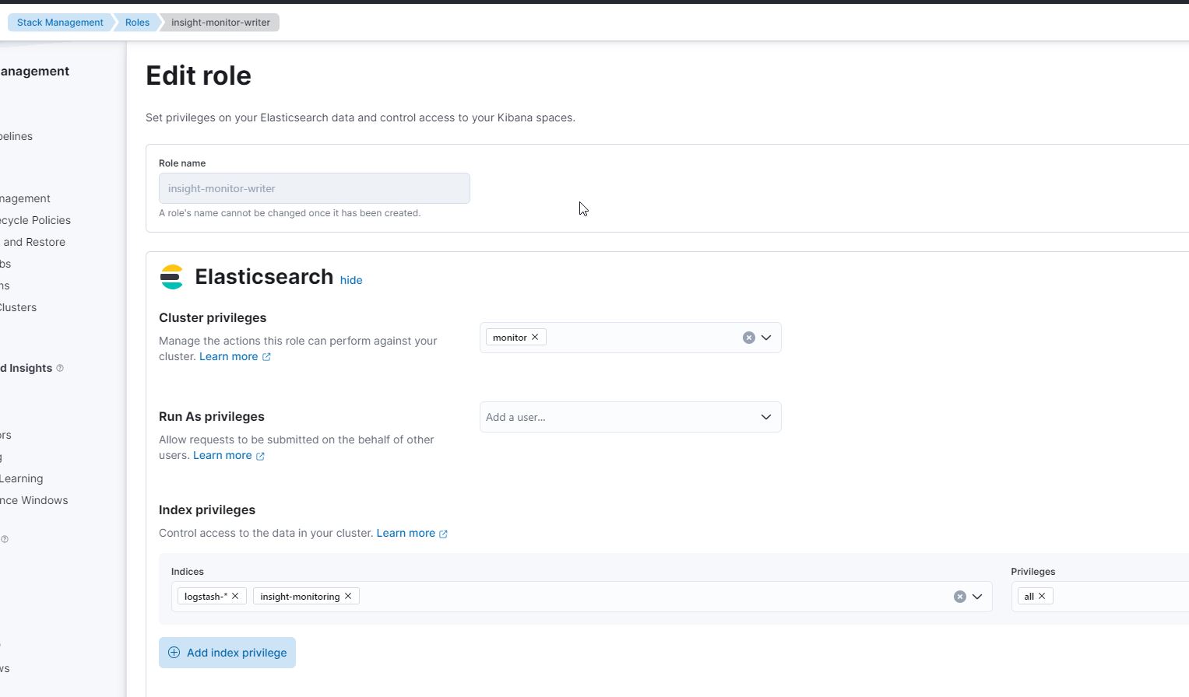The width and height of the screenshot is (1189, 697).
Task: Click the Elasticsearch logo icon
Action: (171, 277)
